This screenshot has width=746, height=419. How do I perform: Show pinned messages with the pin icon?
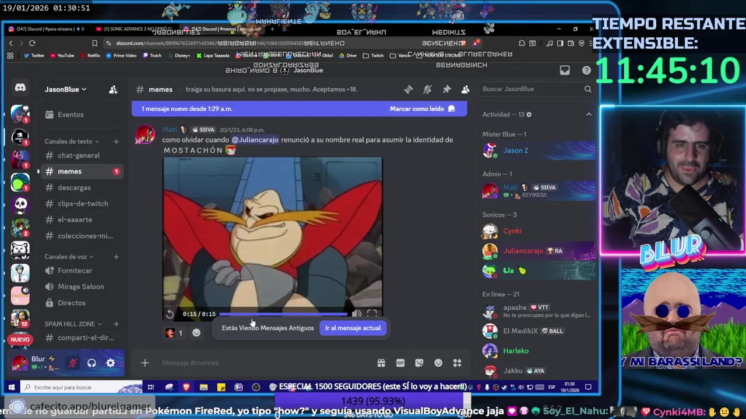(x=446, y=89)
